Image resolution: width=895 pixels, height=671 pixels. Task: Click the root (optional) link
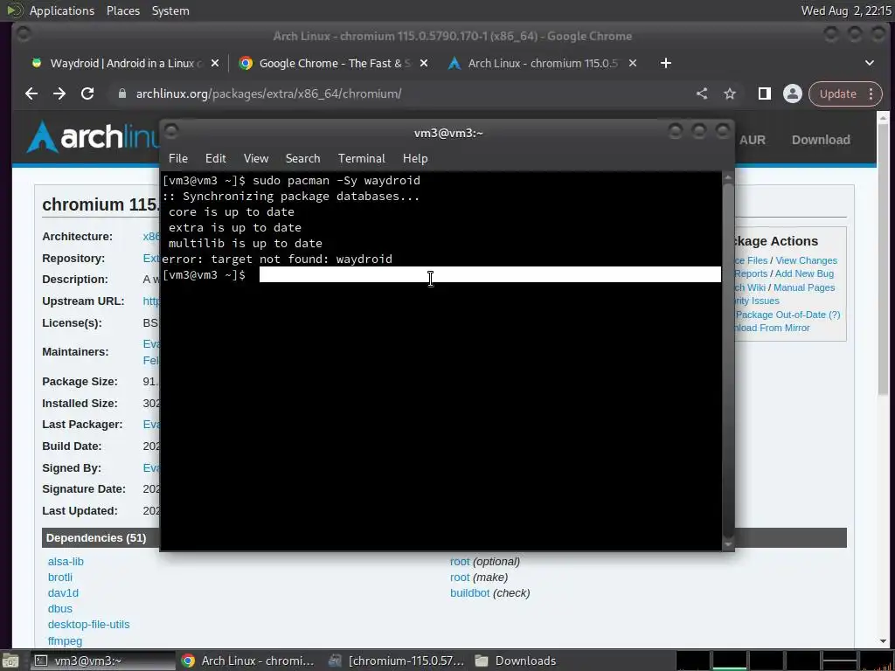pos(460,562)
